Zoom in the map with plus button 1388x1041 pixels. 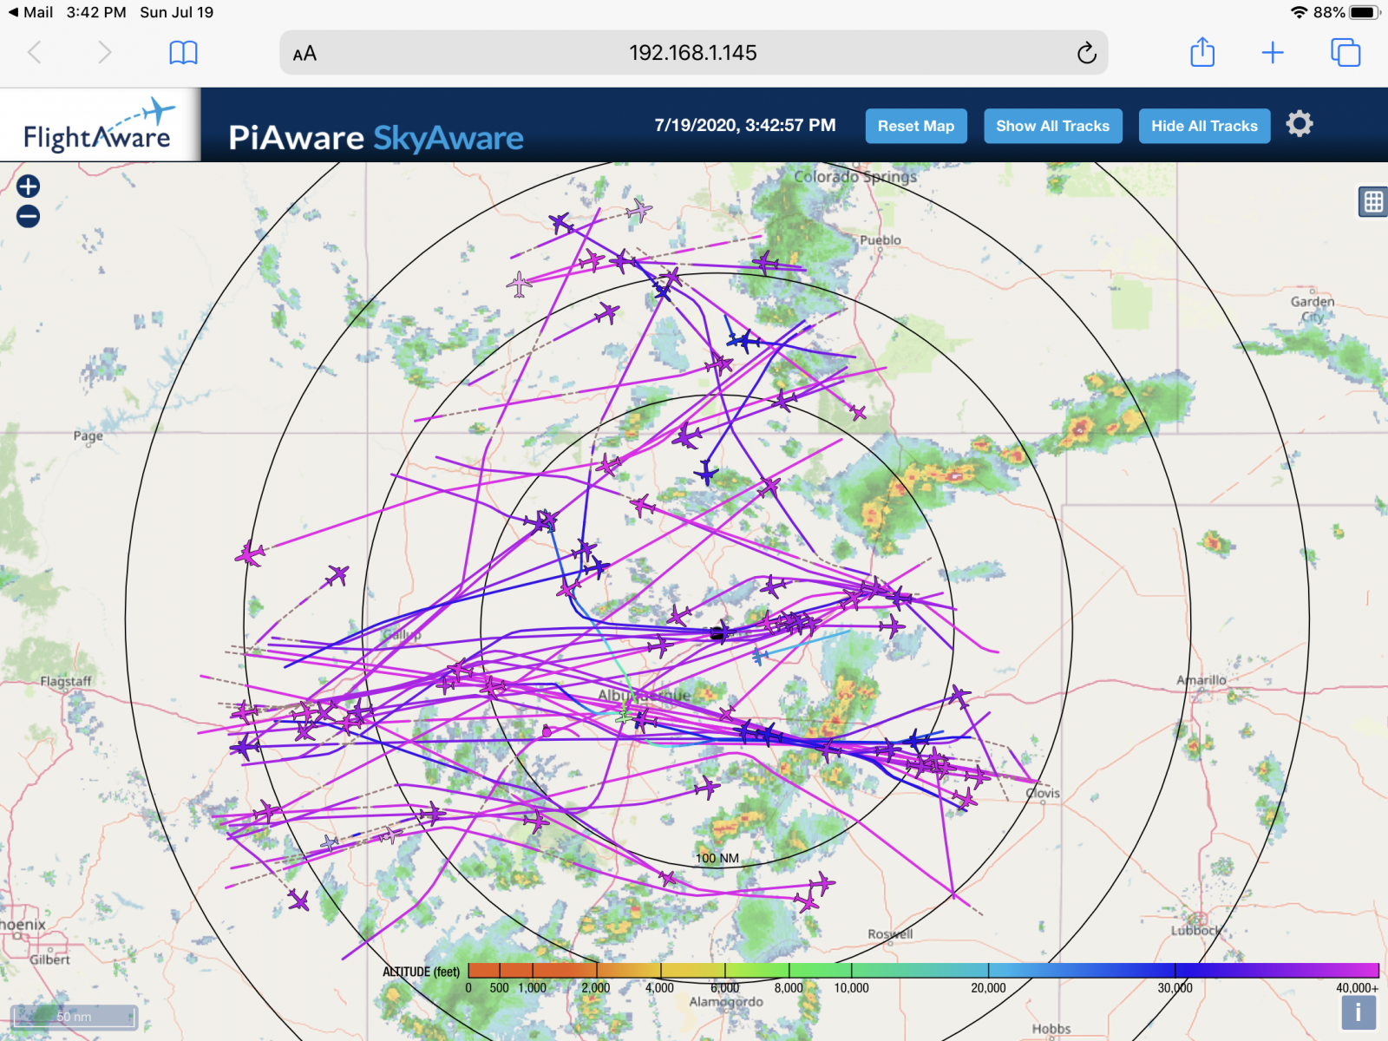[x=28, y=186]
